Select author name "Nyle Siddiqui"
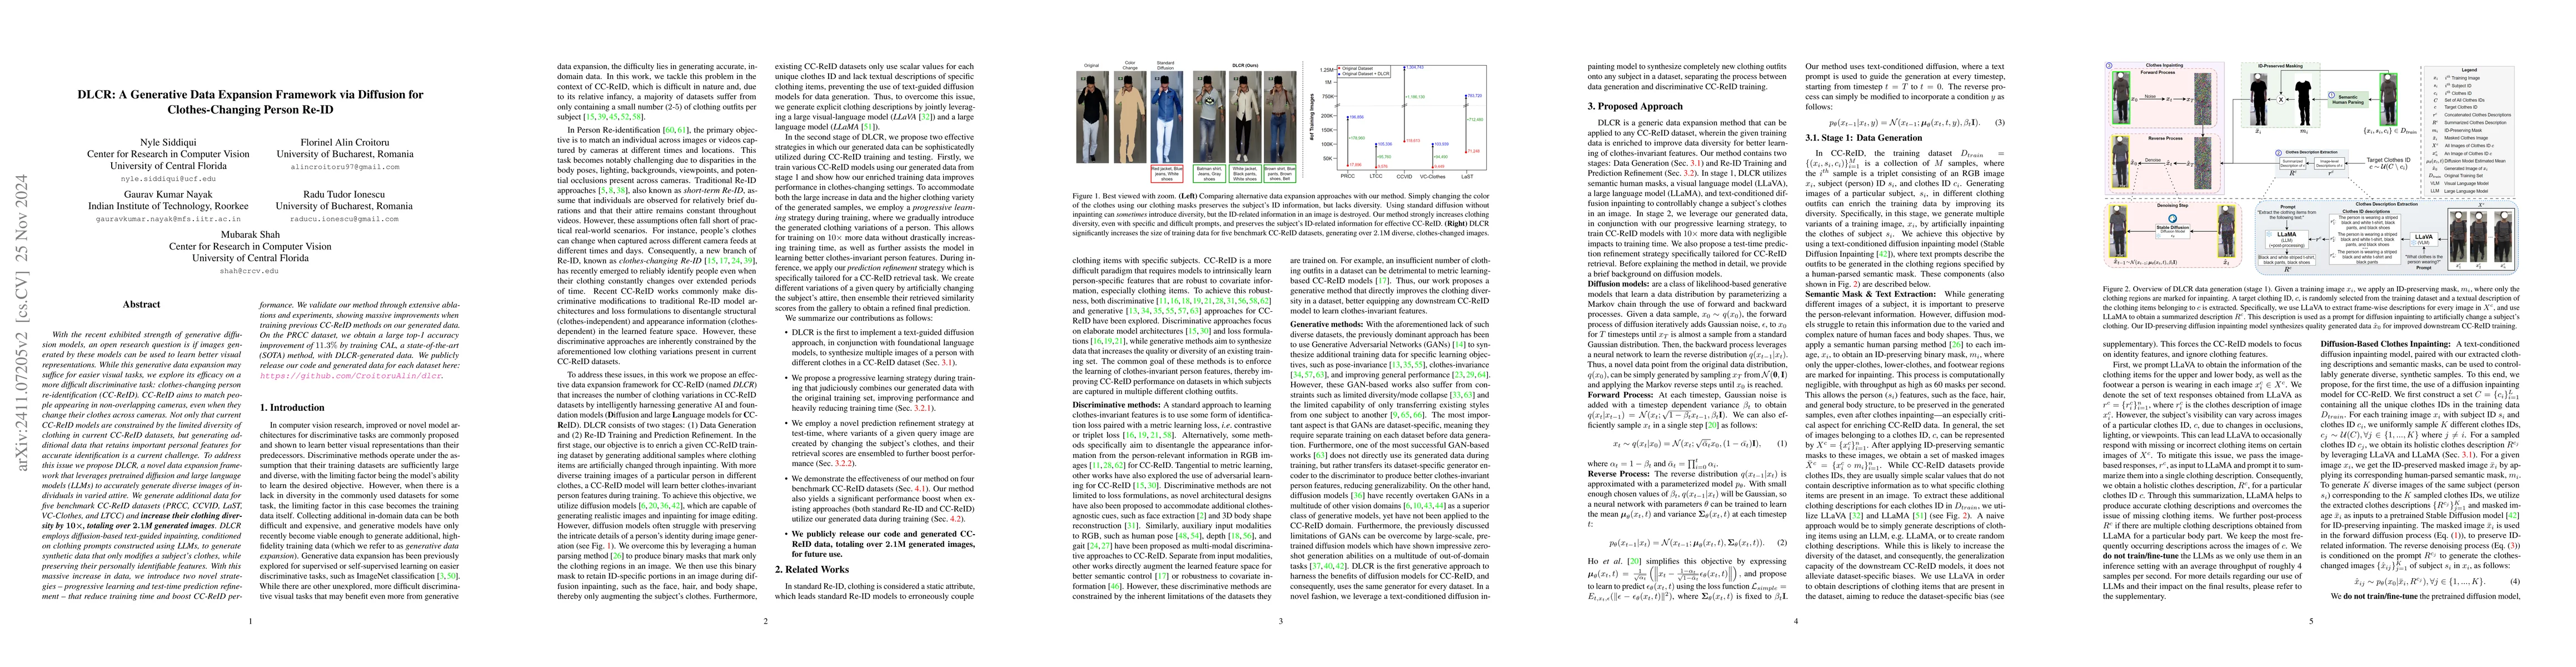Image resolution: width=2576 pixels, height=667 pixels. tap(167, 143)
